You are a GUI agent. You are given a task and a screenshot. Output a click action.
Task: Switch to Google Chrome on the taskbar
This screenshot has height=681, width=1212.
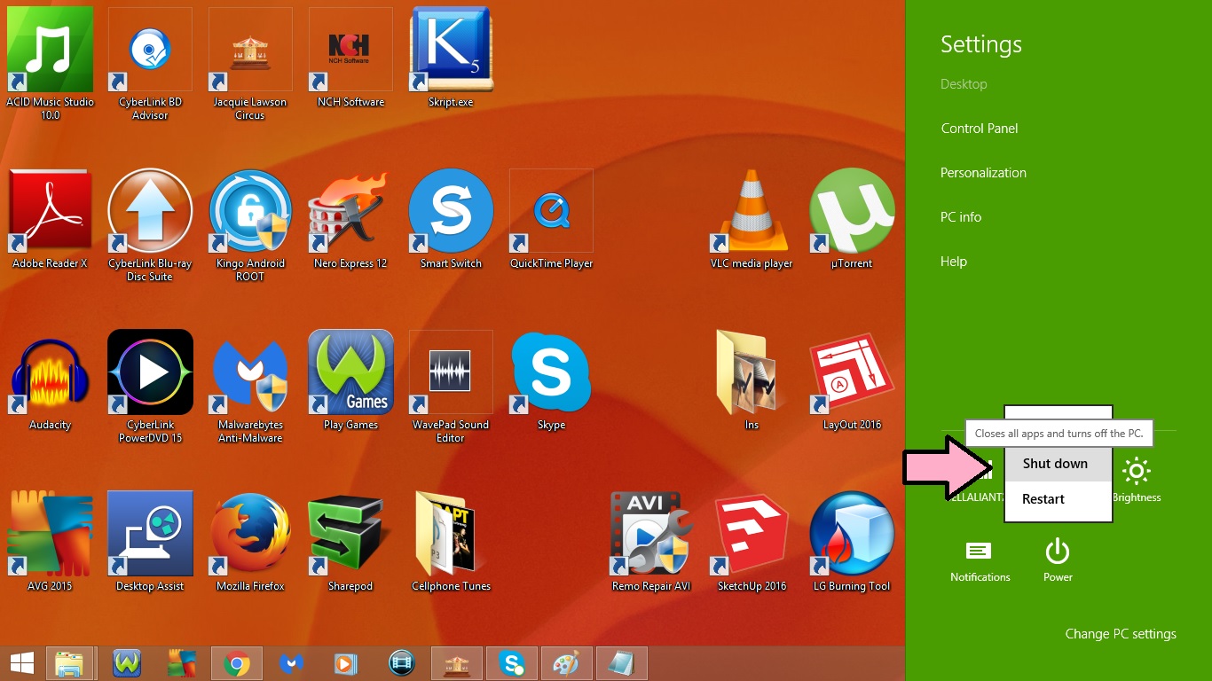237,663
